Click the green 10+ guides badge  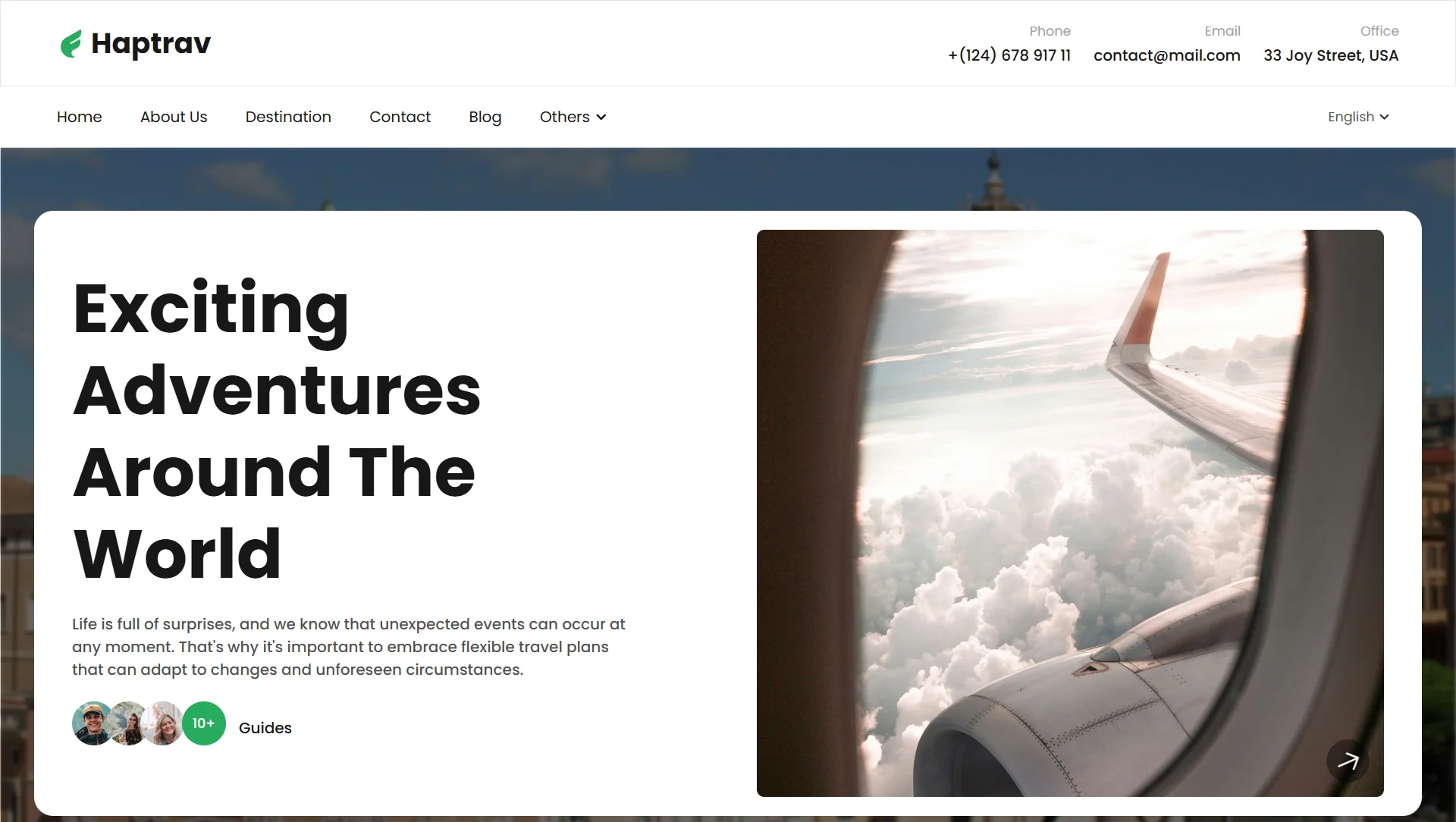204,723
